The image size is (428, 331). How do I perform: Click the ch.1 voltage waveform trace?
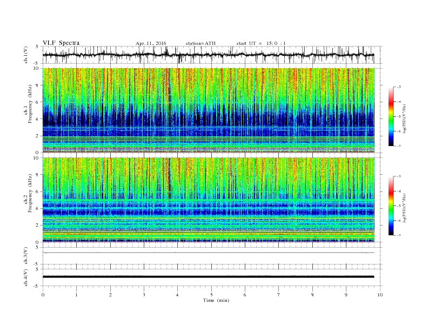(x=208, y=55)
